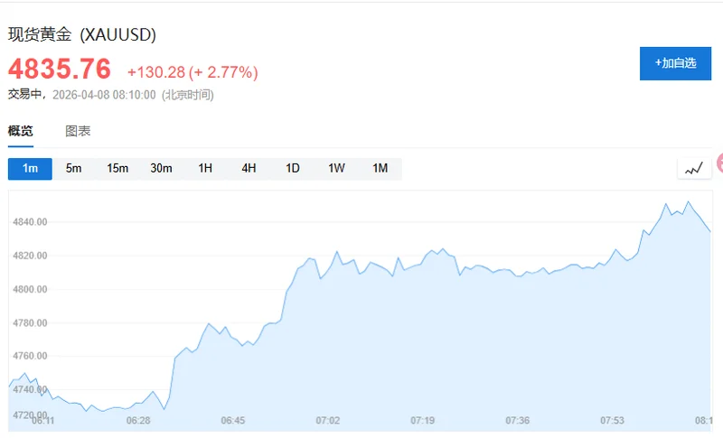Click the pink floating icon at right edge
The height and width of the screenshot is (438, 723).
(719, 163)
